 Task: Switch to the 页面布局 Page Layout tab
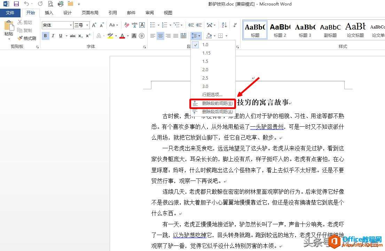pyautogui.click(x=90, y=13)
